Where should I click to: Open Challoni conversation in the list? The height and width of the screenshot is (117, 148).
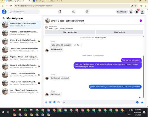pos(21,75)
